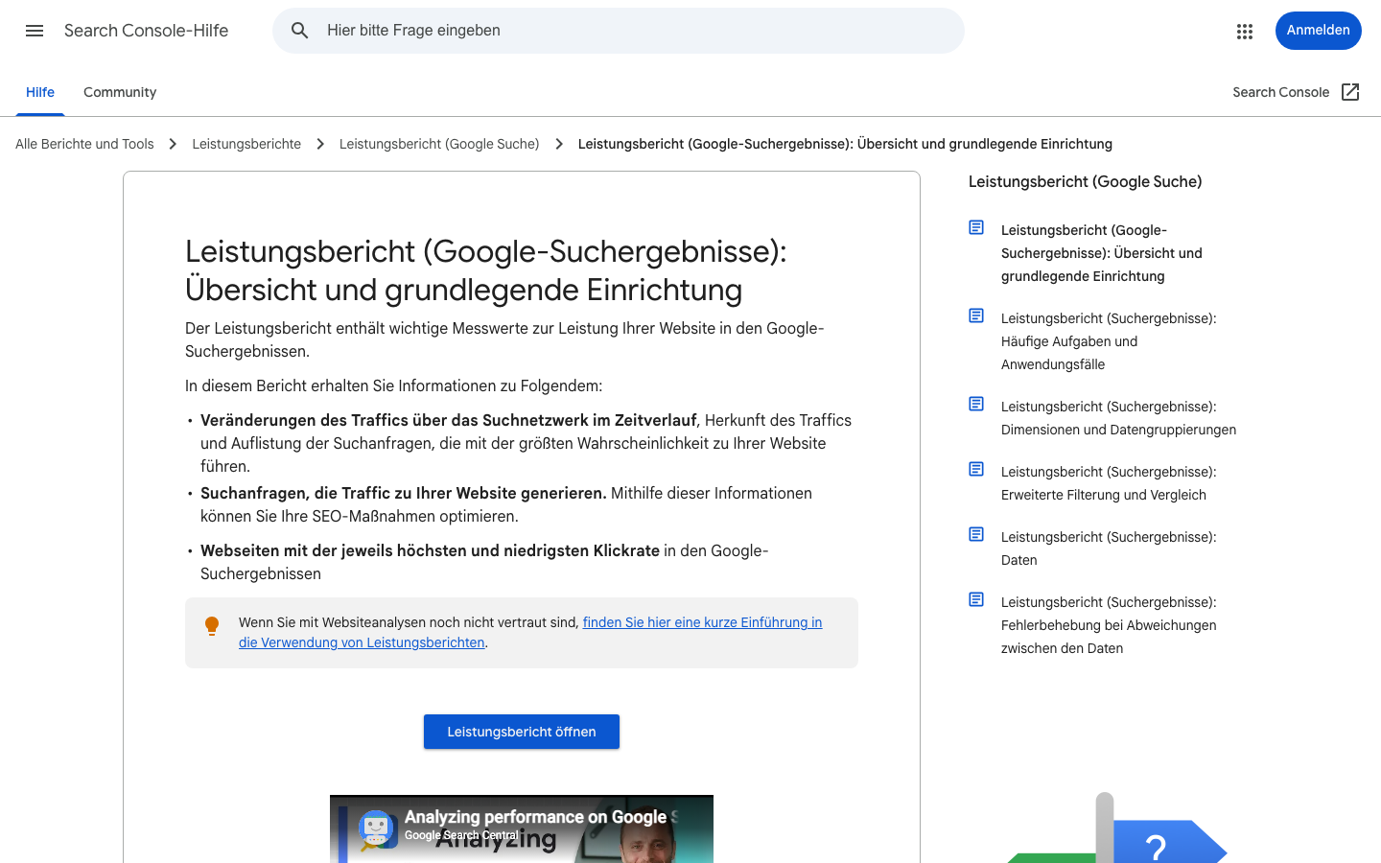
Task: Open the Leistungsbericht (Suchergebnisse): Daten article
Action: point(1109,548)
